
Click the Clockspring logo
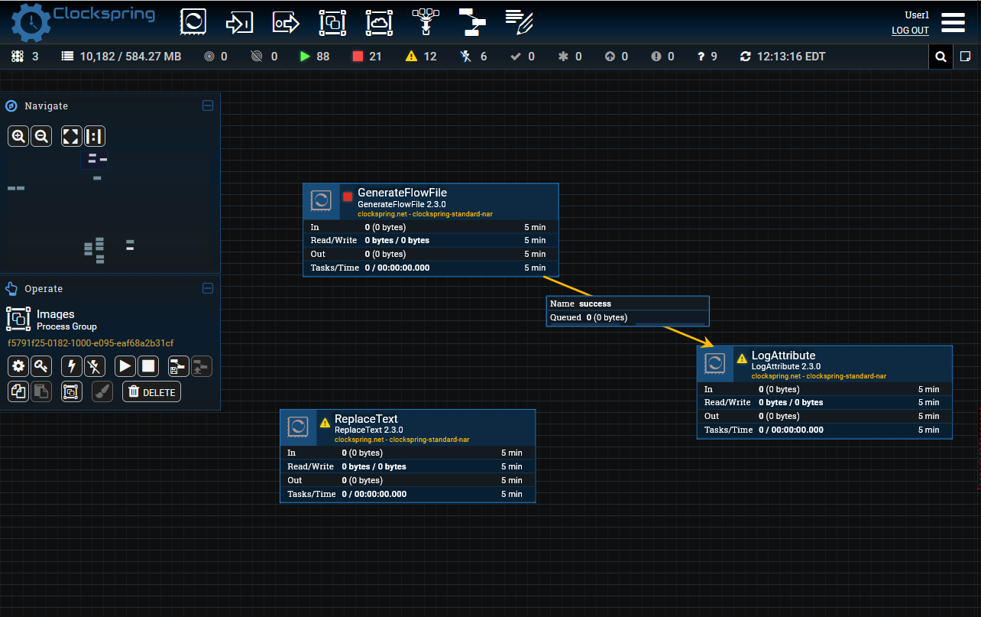coord(83,22)
